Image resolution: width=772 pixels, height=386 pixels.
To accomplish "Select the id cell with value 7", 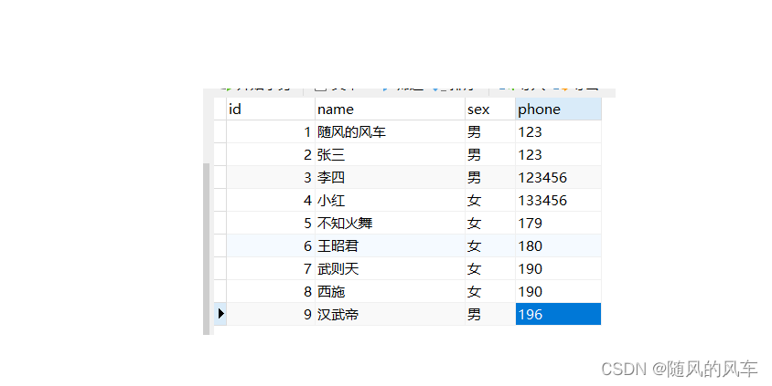I will pos(271,268).
